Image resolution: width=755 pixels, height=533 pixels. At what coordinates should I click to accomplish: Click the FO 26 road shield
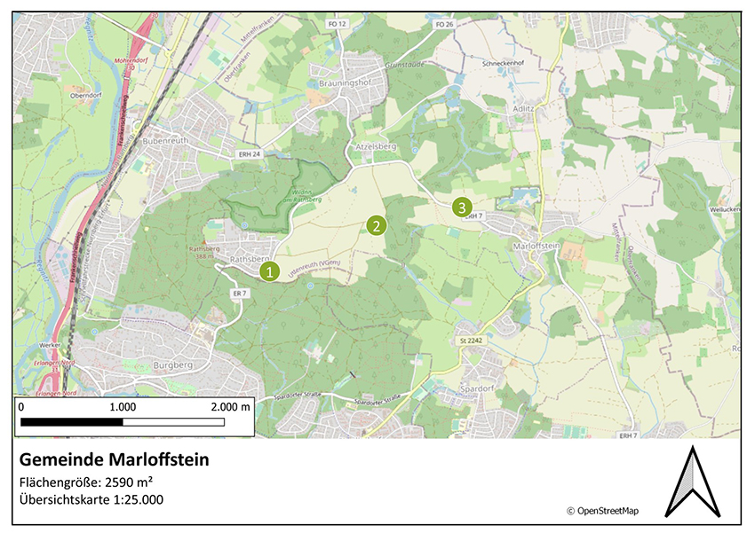click(444, 24)
